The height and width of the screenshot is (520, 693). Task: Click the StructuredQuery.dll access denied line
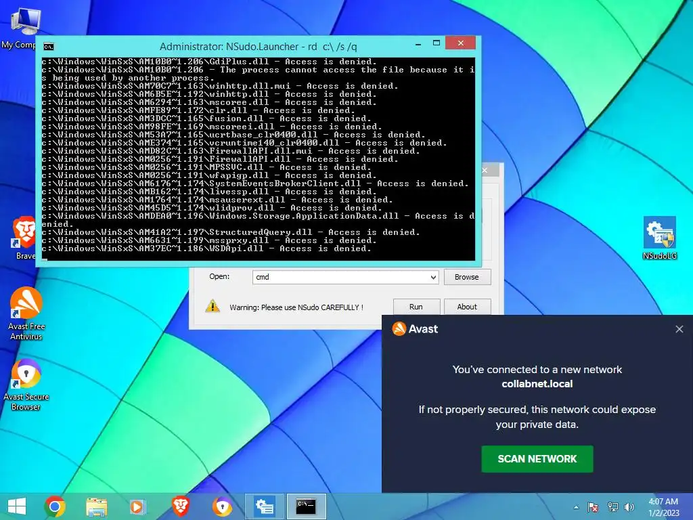point(231,232)
